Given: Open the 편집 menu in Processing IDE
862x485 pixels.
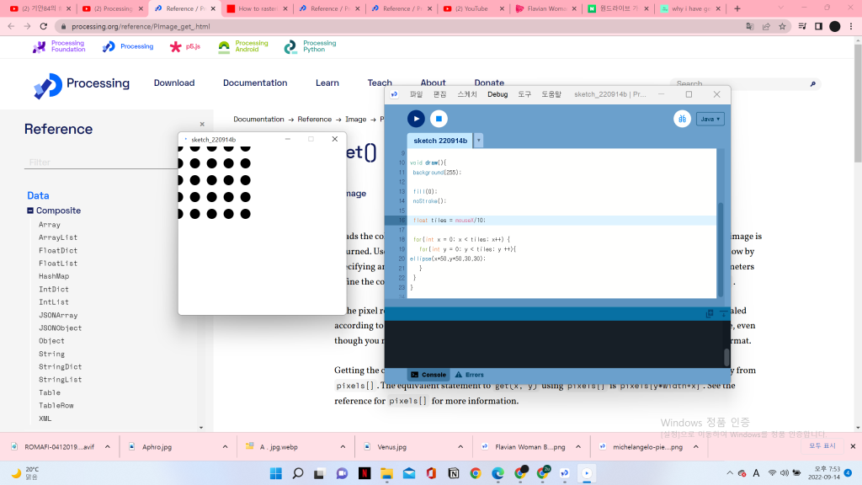Looking at the screenshot, I should 439,94.
